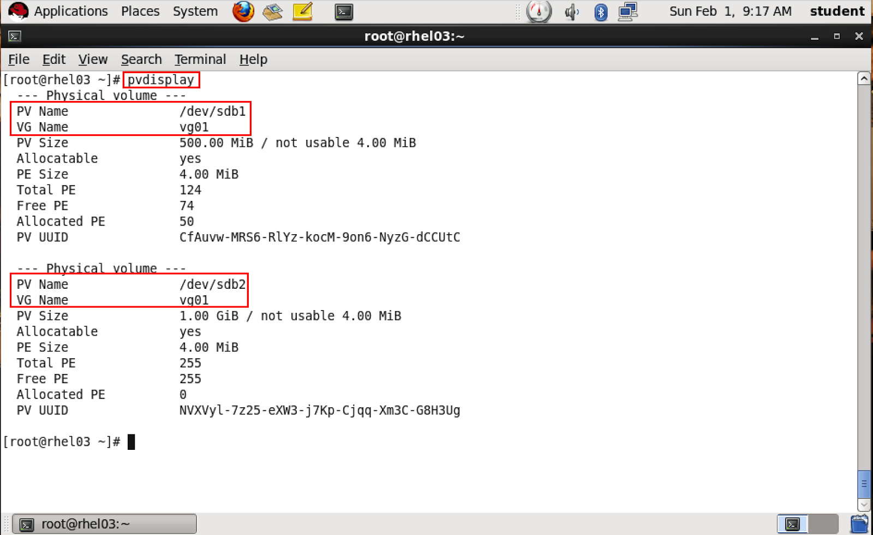Image resolution: width=873 pixels, height=535 pixels.
Task: Open the Terminal menu
Action: (200, 59)
